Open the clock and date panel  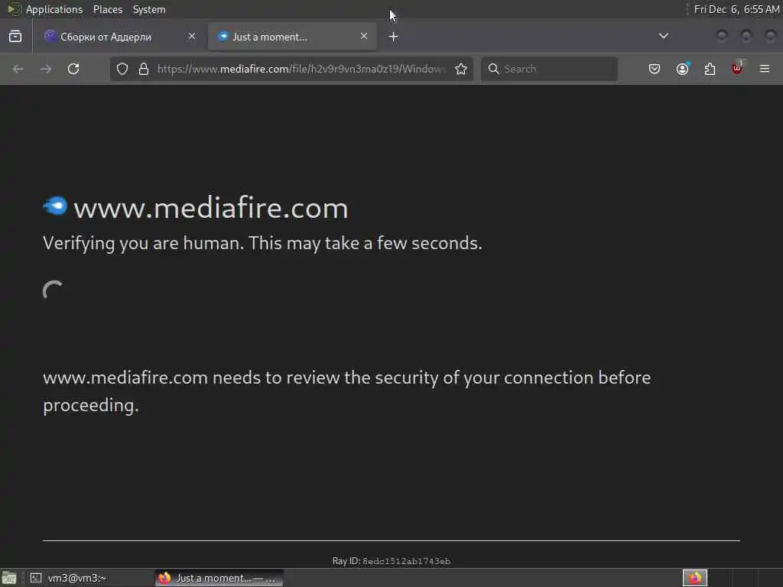[736, 9]
